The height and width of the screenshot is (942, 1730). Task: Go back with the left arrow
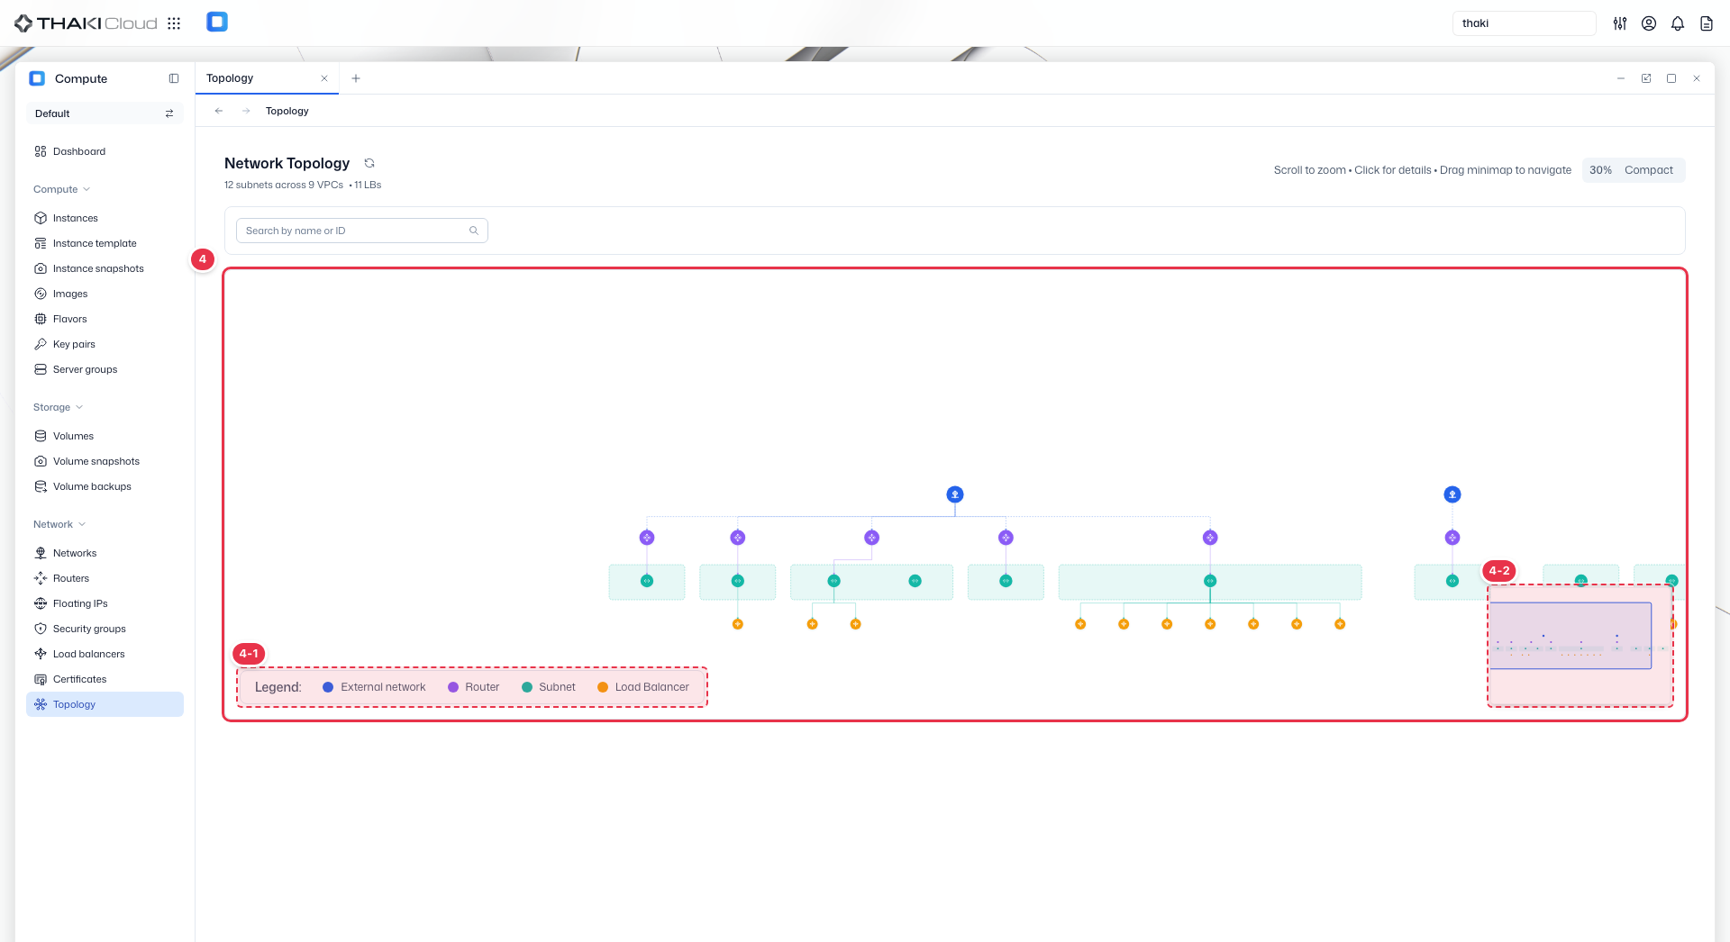tap(219, 111)
